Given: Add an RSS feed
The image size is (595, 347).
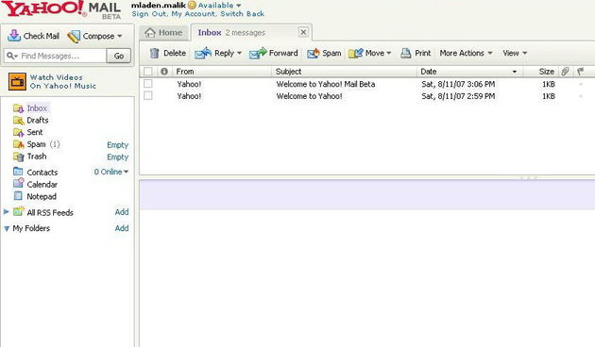Looking at the screenshot, I should 122,212.
